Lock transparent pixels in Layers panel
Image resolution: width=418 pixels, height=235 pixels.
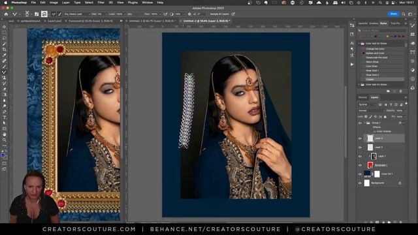pos(366,117)
